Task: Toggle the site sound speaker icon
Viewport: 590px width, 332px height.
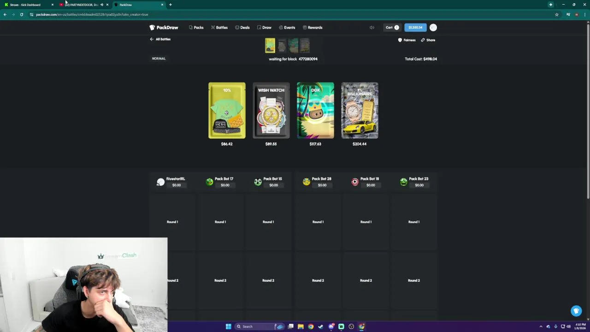Action: [372, 28]
